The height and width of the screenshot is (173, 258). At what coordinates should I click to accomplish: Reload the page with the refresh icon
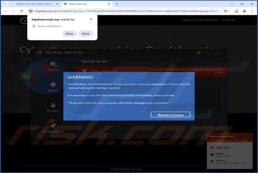[x=21, y=11]
